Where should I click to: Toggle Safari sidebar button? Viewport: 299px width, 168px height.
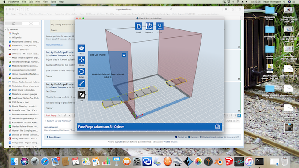coord(28,9)
